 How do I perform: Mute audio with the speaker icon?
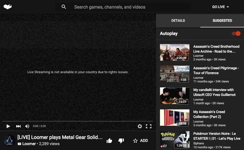27,126
